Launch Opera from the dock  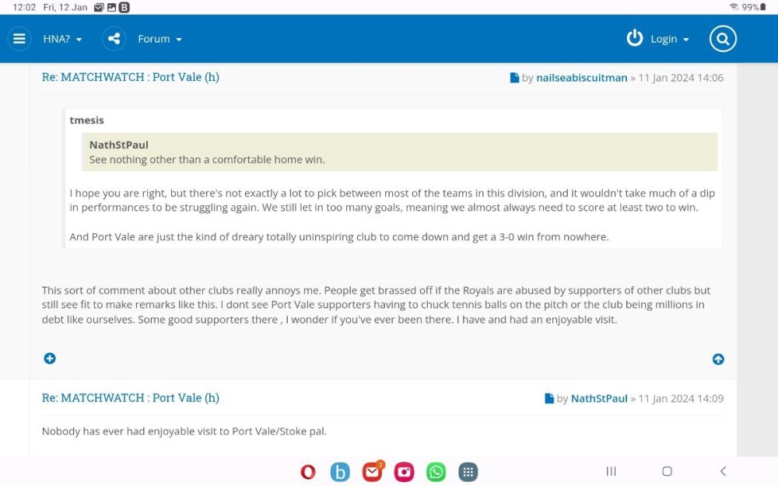pos(308,472)
